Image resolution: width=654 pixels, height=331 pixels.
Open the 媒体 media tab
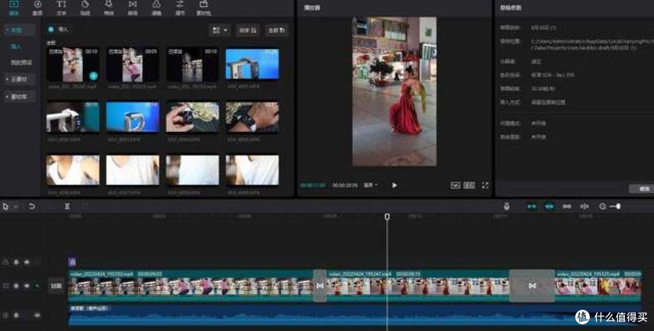(x=13, y=7)
